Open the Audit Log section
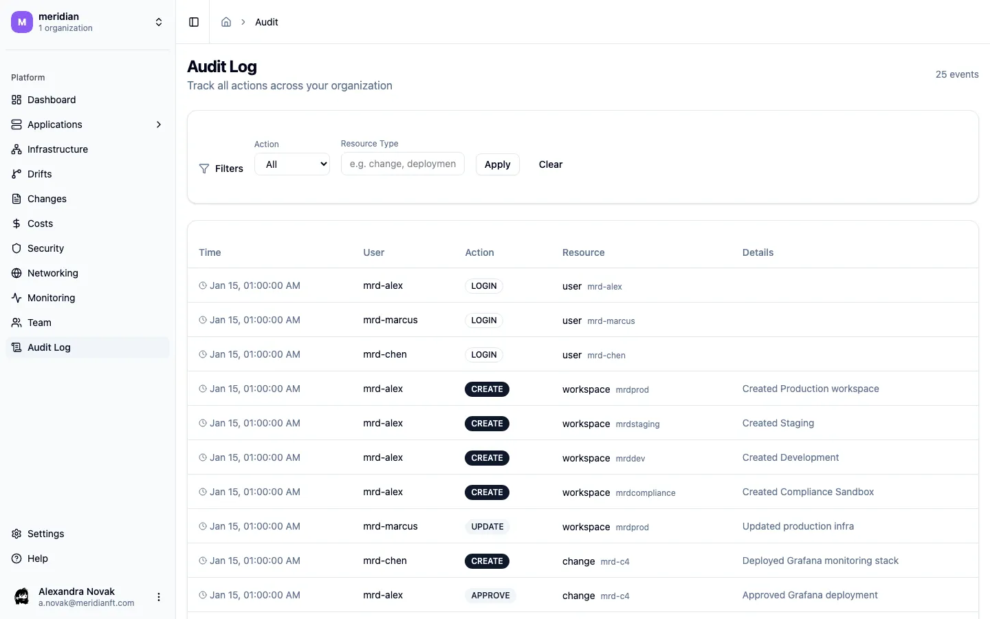This screenshot has width=990, height=619. 48,347
